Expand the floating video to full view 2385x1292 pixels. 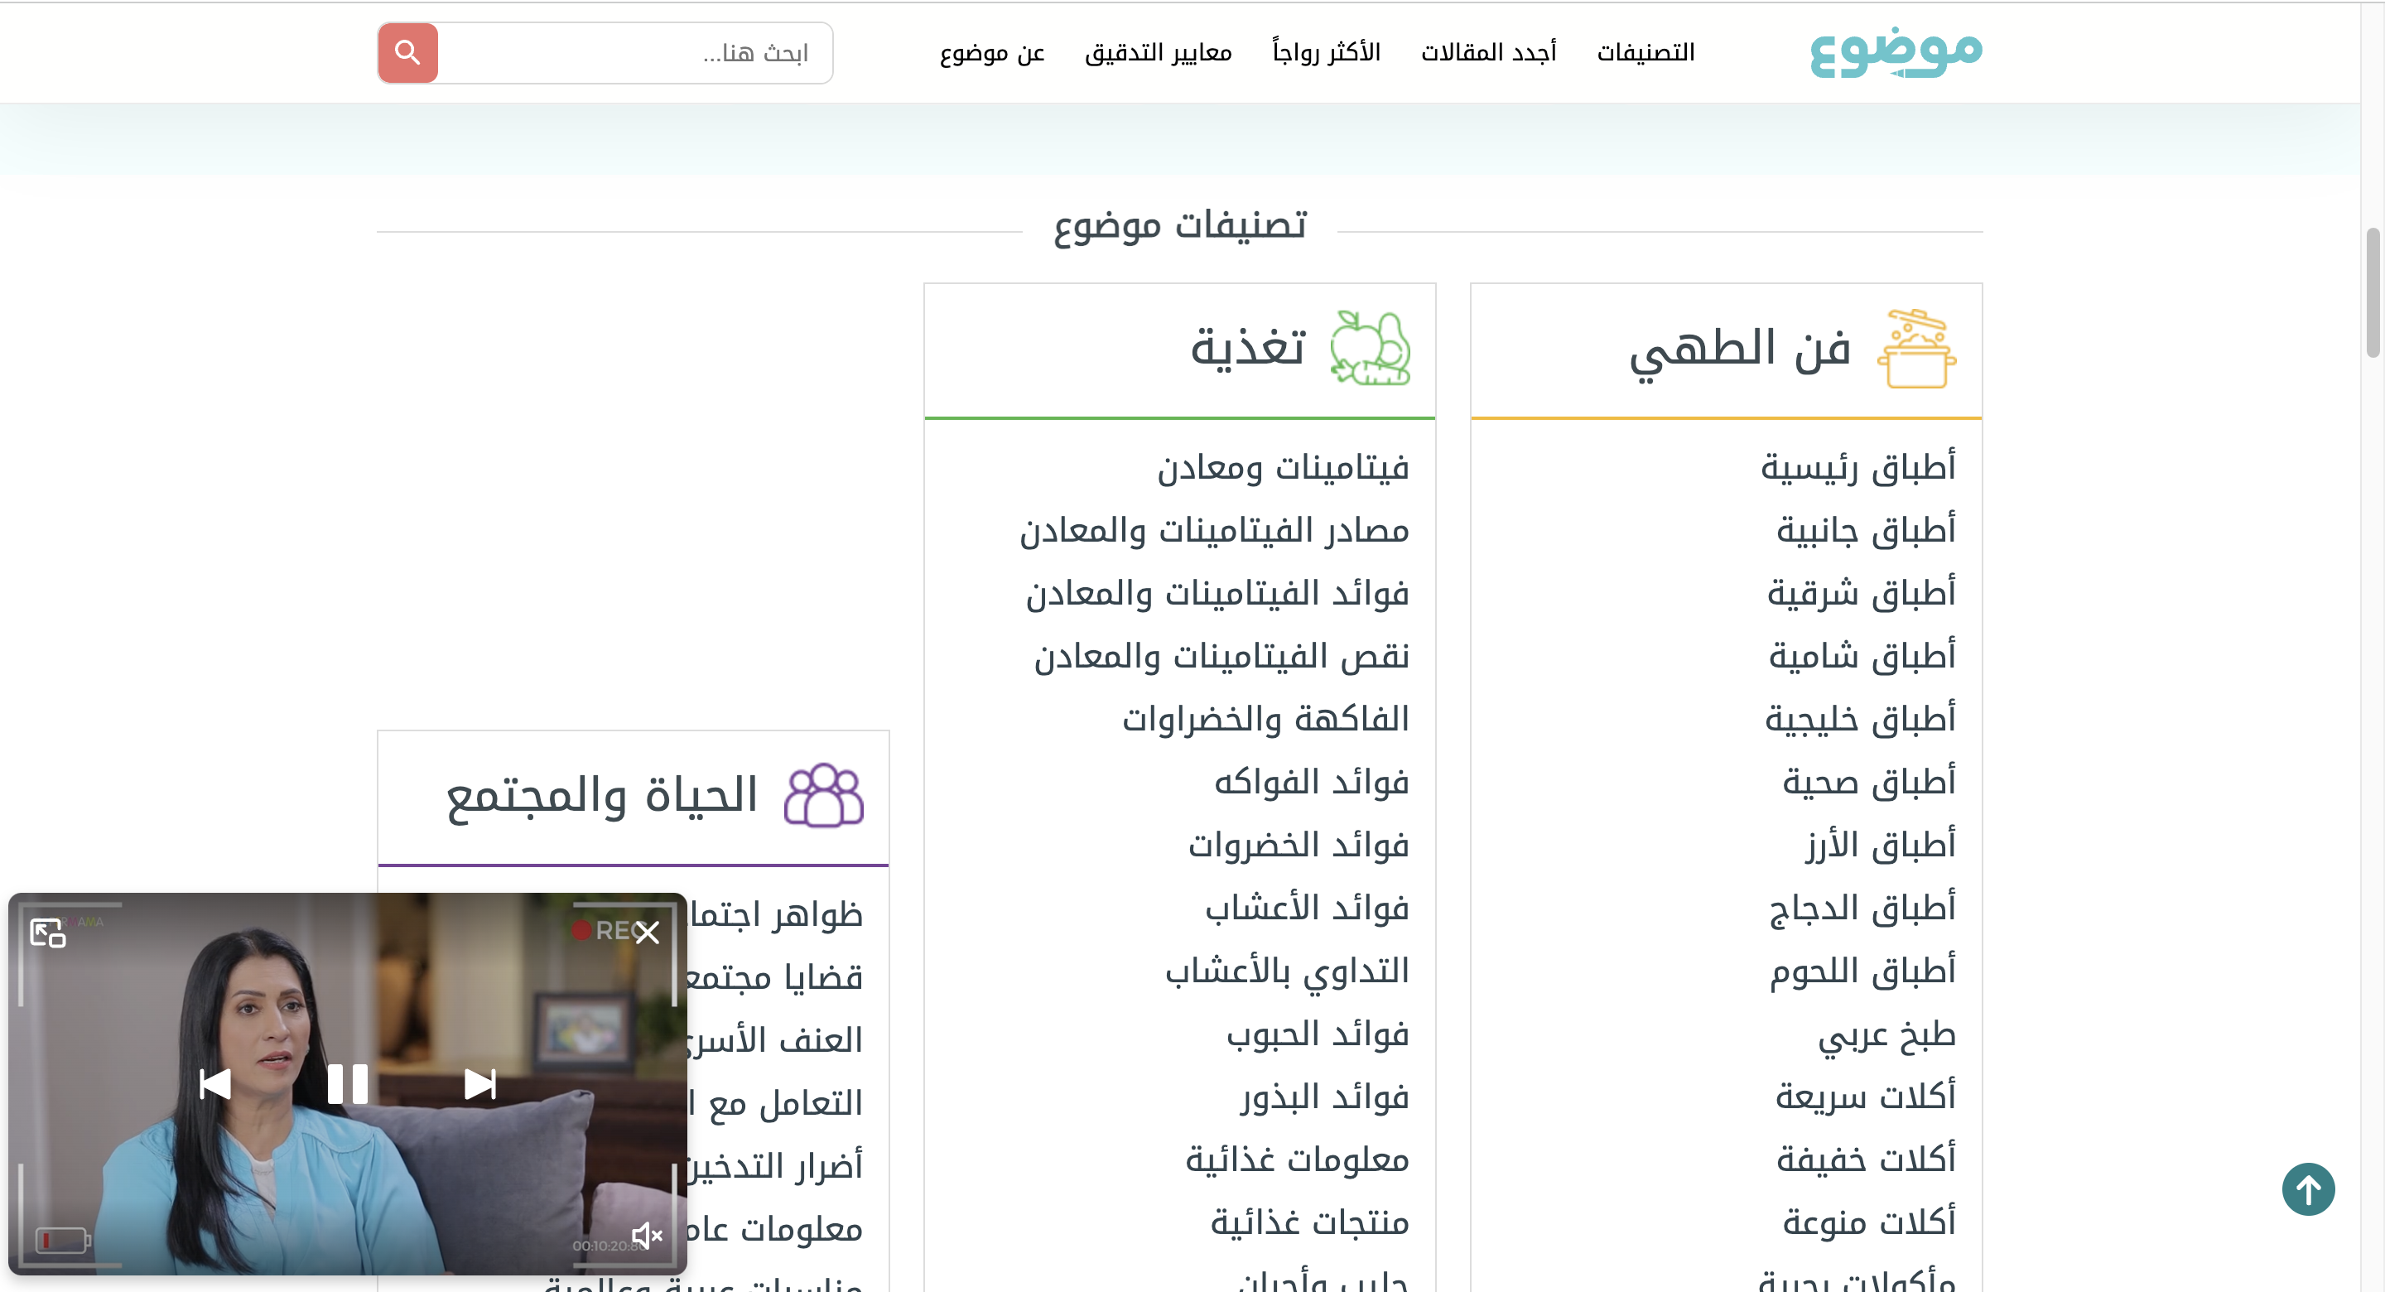[x=48, y=933]
